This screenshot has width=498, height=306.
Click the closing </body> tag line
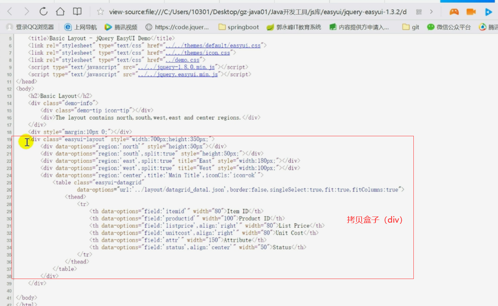pyautogui.click(x=26, y=298)
